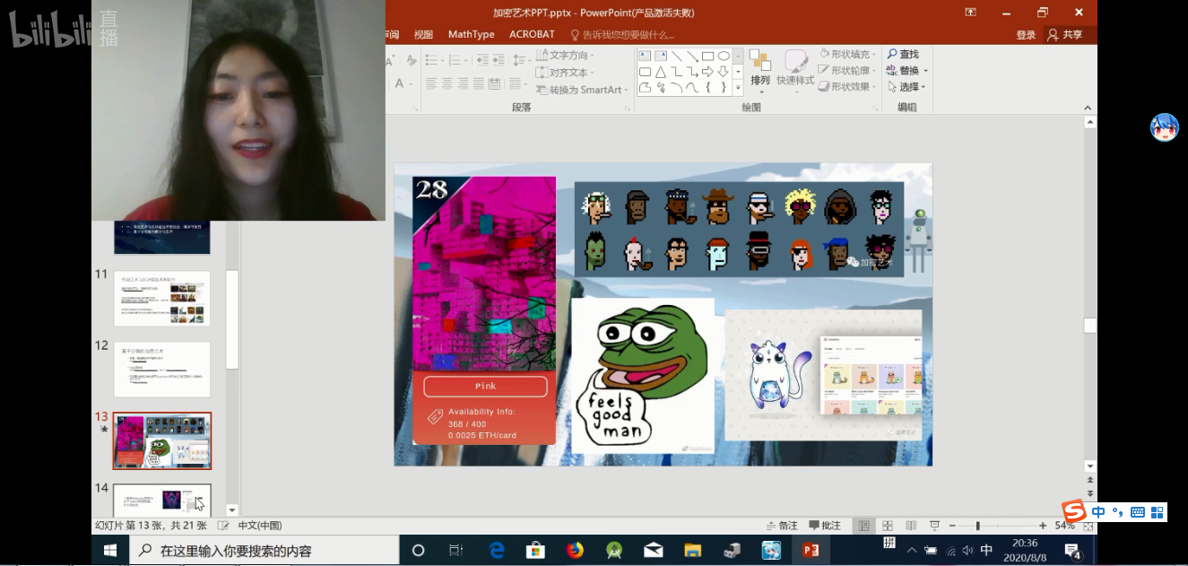Align text right

tap(463, 83)
